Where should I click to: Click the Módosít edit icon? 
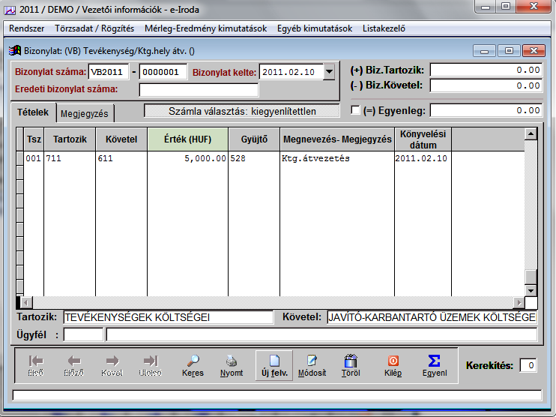point(312,361)
